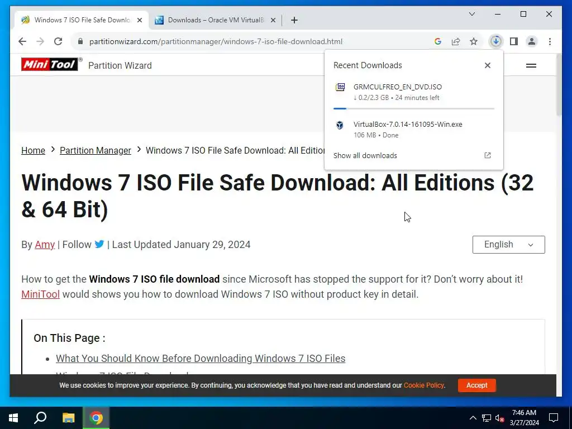The height and width of the screenshot is (429, 572).
Task: Open the Chrome profile avatar
Action: pyautogui.click(x=532, y=41)
